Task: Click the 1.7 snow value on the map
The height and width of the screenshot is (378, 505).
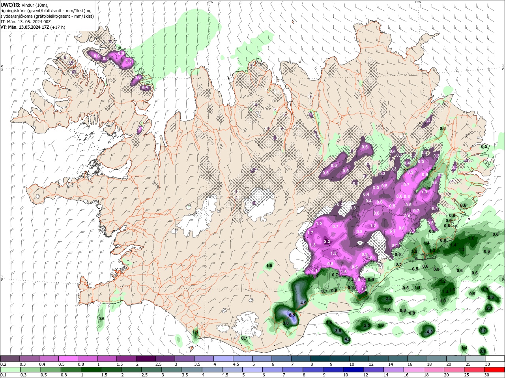Action: click(310, 233)
